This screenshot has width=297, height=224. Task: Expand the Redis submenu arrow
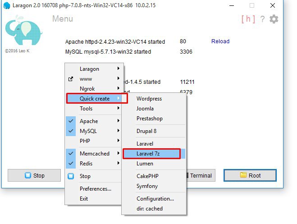(x=119, y=163)
